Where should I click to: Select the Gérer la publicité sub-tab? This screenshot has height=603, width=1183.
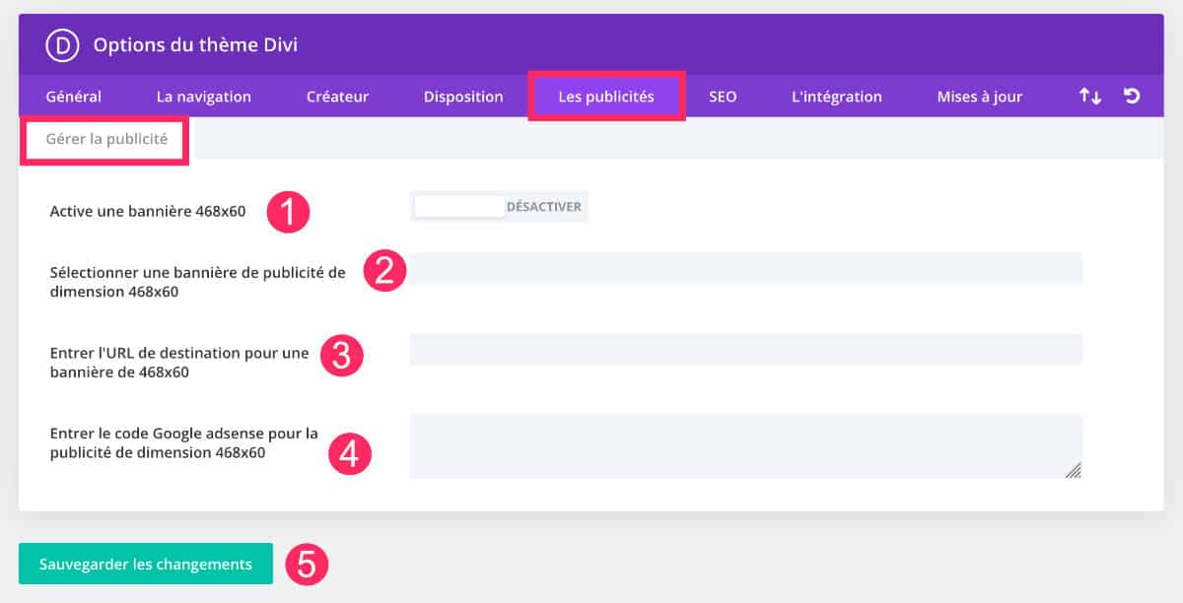point(106,139)
